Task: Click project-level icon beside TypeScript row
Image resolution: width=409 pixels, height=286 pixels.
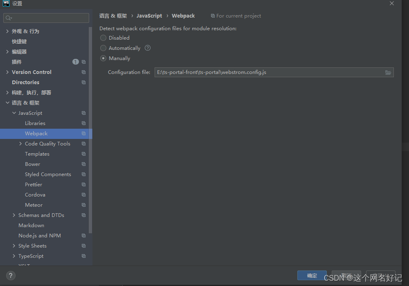Action: pyautogui.click(x=83, y=256)
